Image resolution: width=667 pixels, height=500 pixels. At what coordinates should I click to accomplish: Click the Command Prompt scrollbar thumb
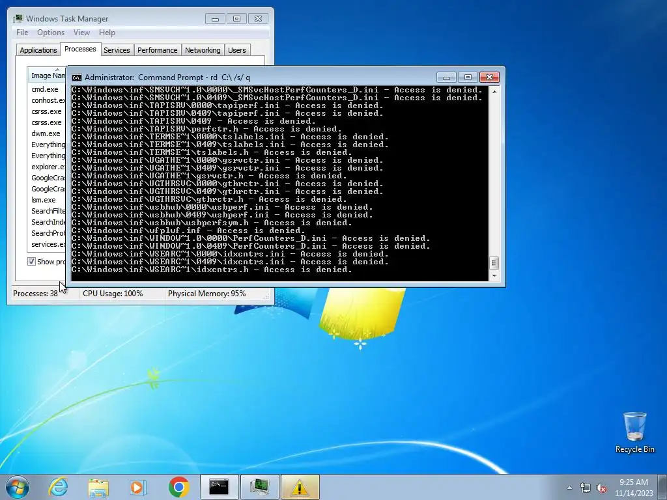click(x=494, y=263)
